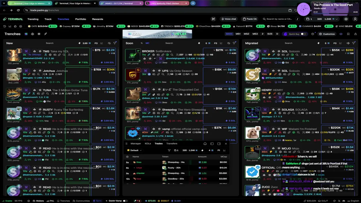Open the Goodboy token trade row
The width and height of the screenshot is (361, 203).
[177, 179]
